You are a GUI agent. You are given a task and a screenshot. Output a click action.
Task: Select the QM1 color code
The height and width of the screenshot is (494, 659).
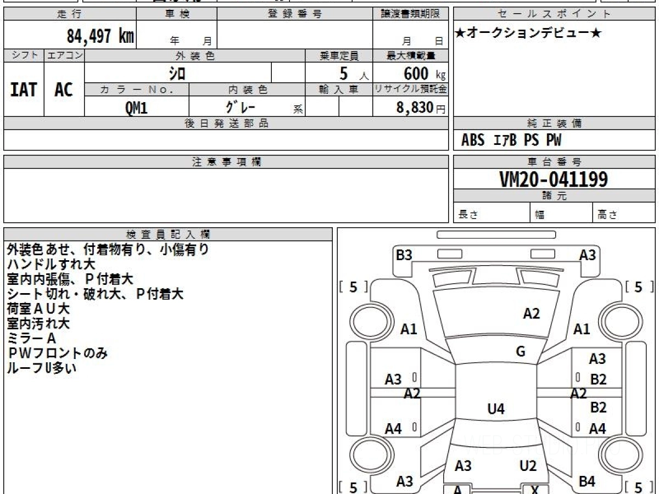coord(136,108)
